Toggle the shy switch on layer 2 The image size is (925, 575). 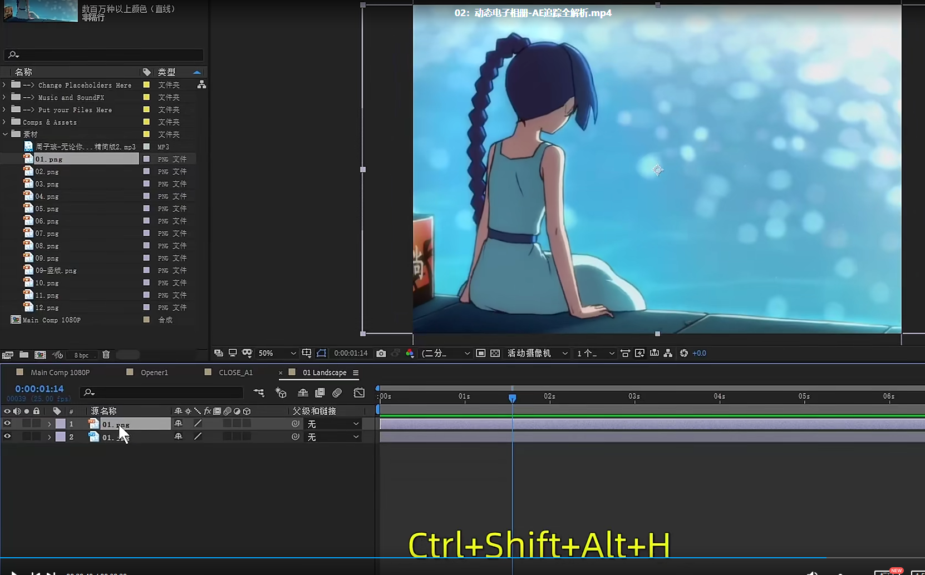click(178, 437)
